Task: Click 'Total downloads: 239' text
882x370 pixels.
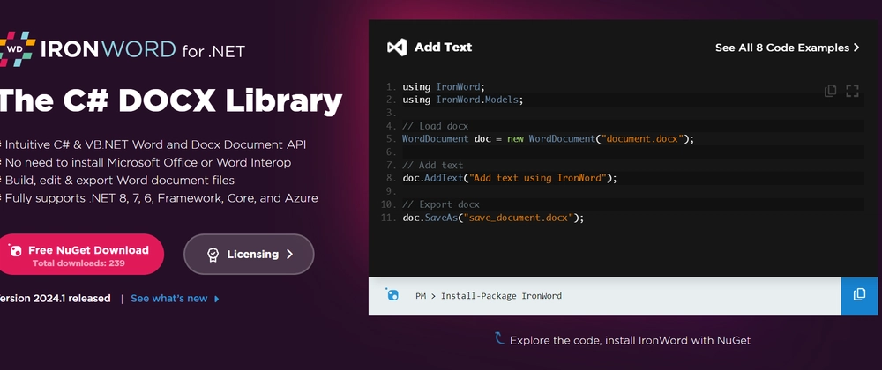Action: pyautogui.click(x=78, y=263)
